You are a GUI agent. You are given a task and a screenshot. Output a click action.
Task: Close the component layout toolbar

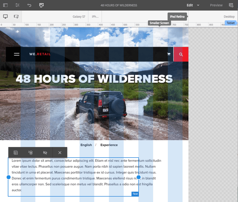(60, 152)
